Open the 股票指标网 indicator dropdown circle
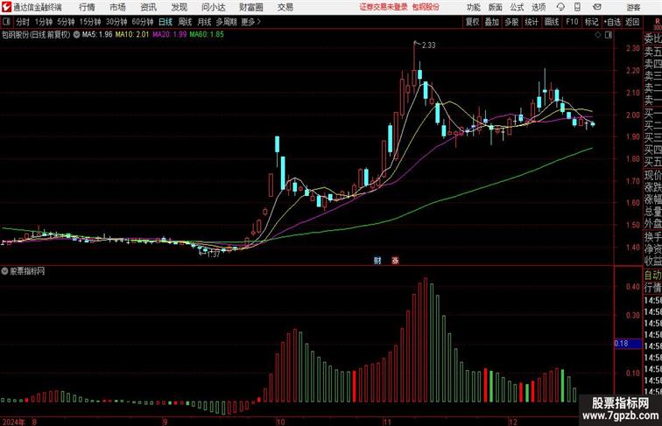 coord(4,271)
